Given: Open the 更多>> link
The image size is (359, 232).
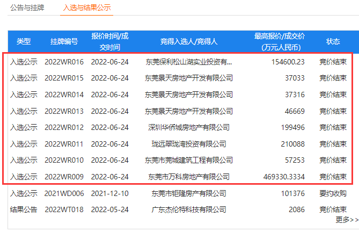Looking at the screenshot, I should [347, 220].
